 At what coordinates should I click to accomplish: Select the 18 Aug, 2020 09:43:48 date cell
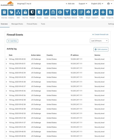tap(17, 68)
